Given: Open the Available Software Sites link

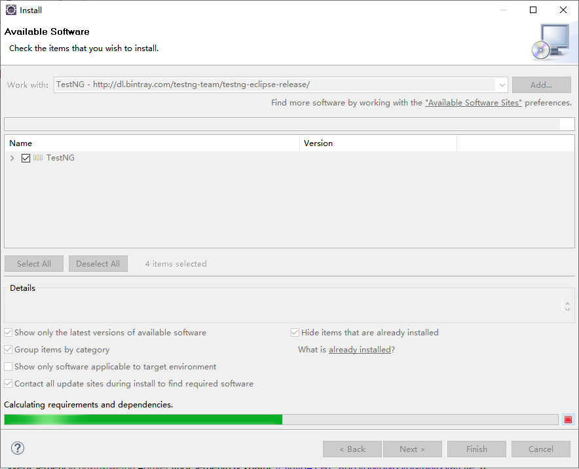Looking at the screenshot, I should pos(474,103).
